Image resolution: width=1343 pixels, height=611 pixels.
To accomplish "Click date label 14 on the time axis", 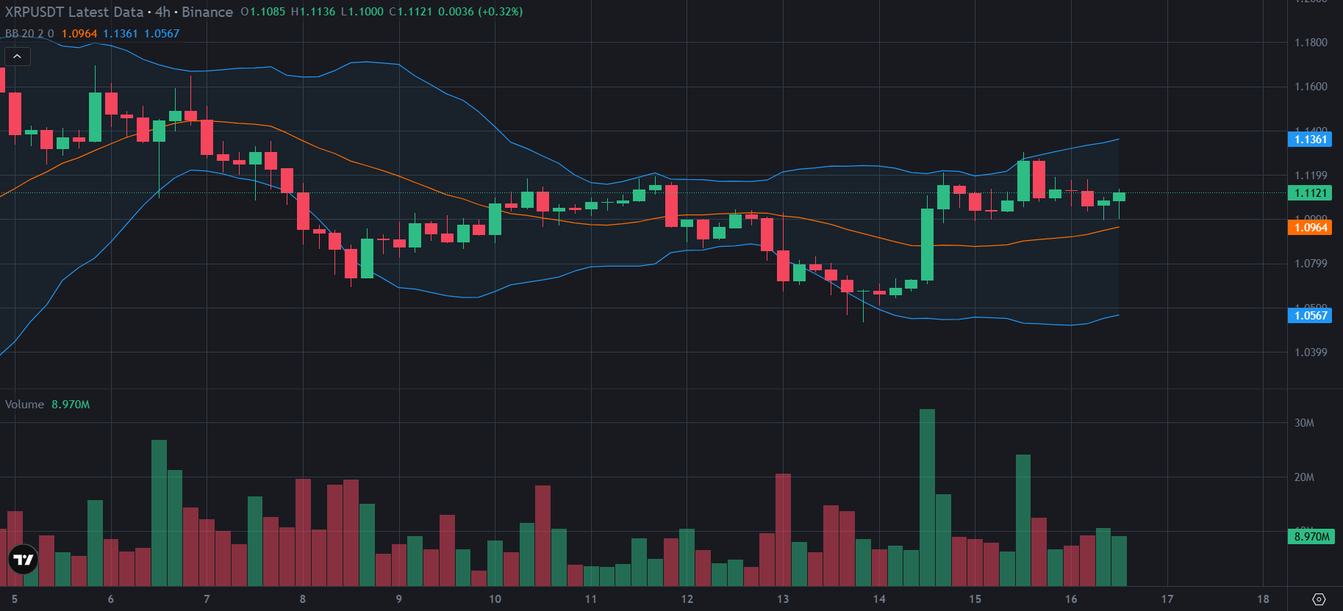I will click(879, 599).
